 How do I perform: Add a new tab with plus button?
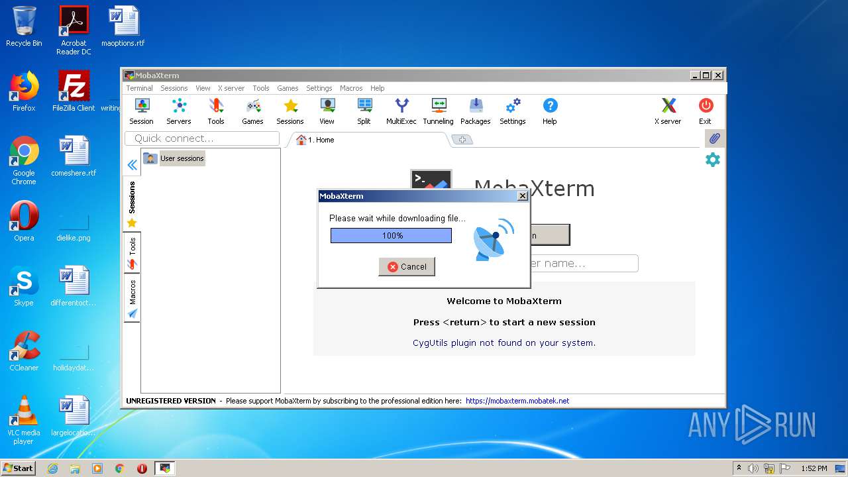coord(462,139)
